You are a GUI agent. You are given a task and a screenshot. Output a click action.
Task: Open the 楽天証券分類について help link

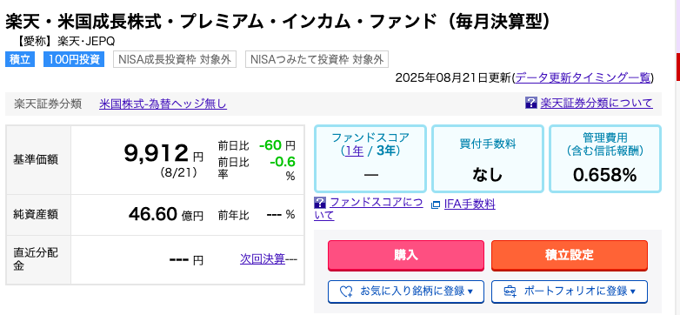[x=597, y=104]
